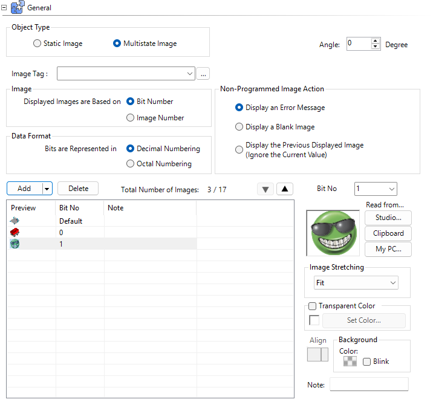Click the '0' Bit No cell

pyautogui.click(x=80, y=233)
